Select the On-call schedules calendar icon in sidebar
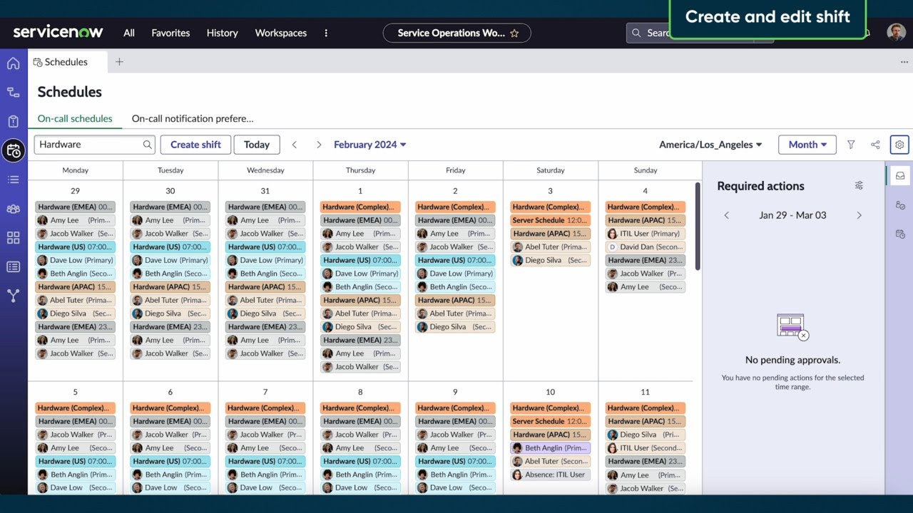Screen dimensions: 913x513 click(x=13, y=150)
